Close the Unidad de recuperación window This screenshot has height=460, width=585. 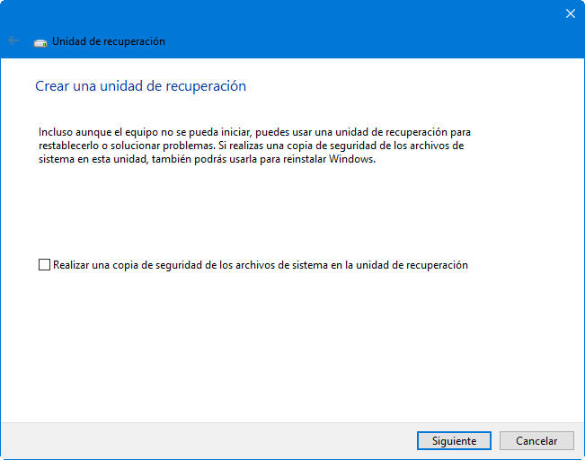[570, 13]
